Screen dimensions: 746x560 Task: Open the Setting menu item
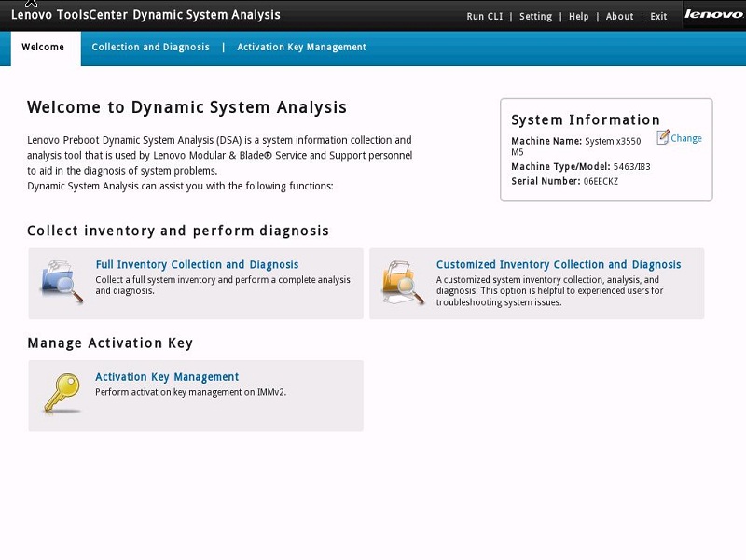pyautogui.click(x=535, y=17)
